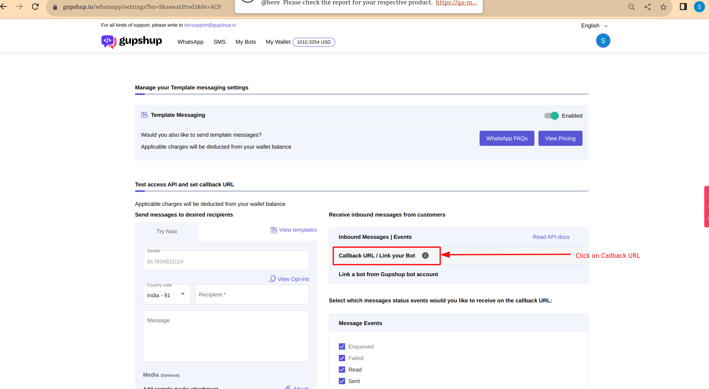Open the WhatsApp menu
Screen dimensions: 709x389
tap(190, 42)
